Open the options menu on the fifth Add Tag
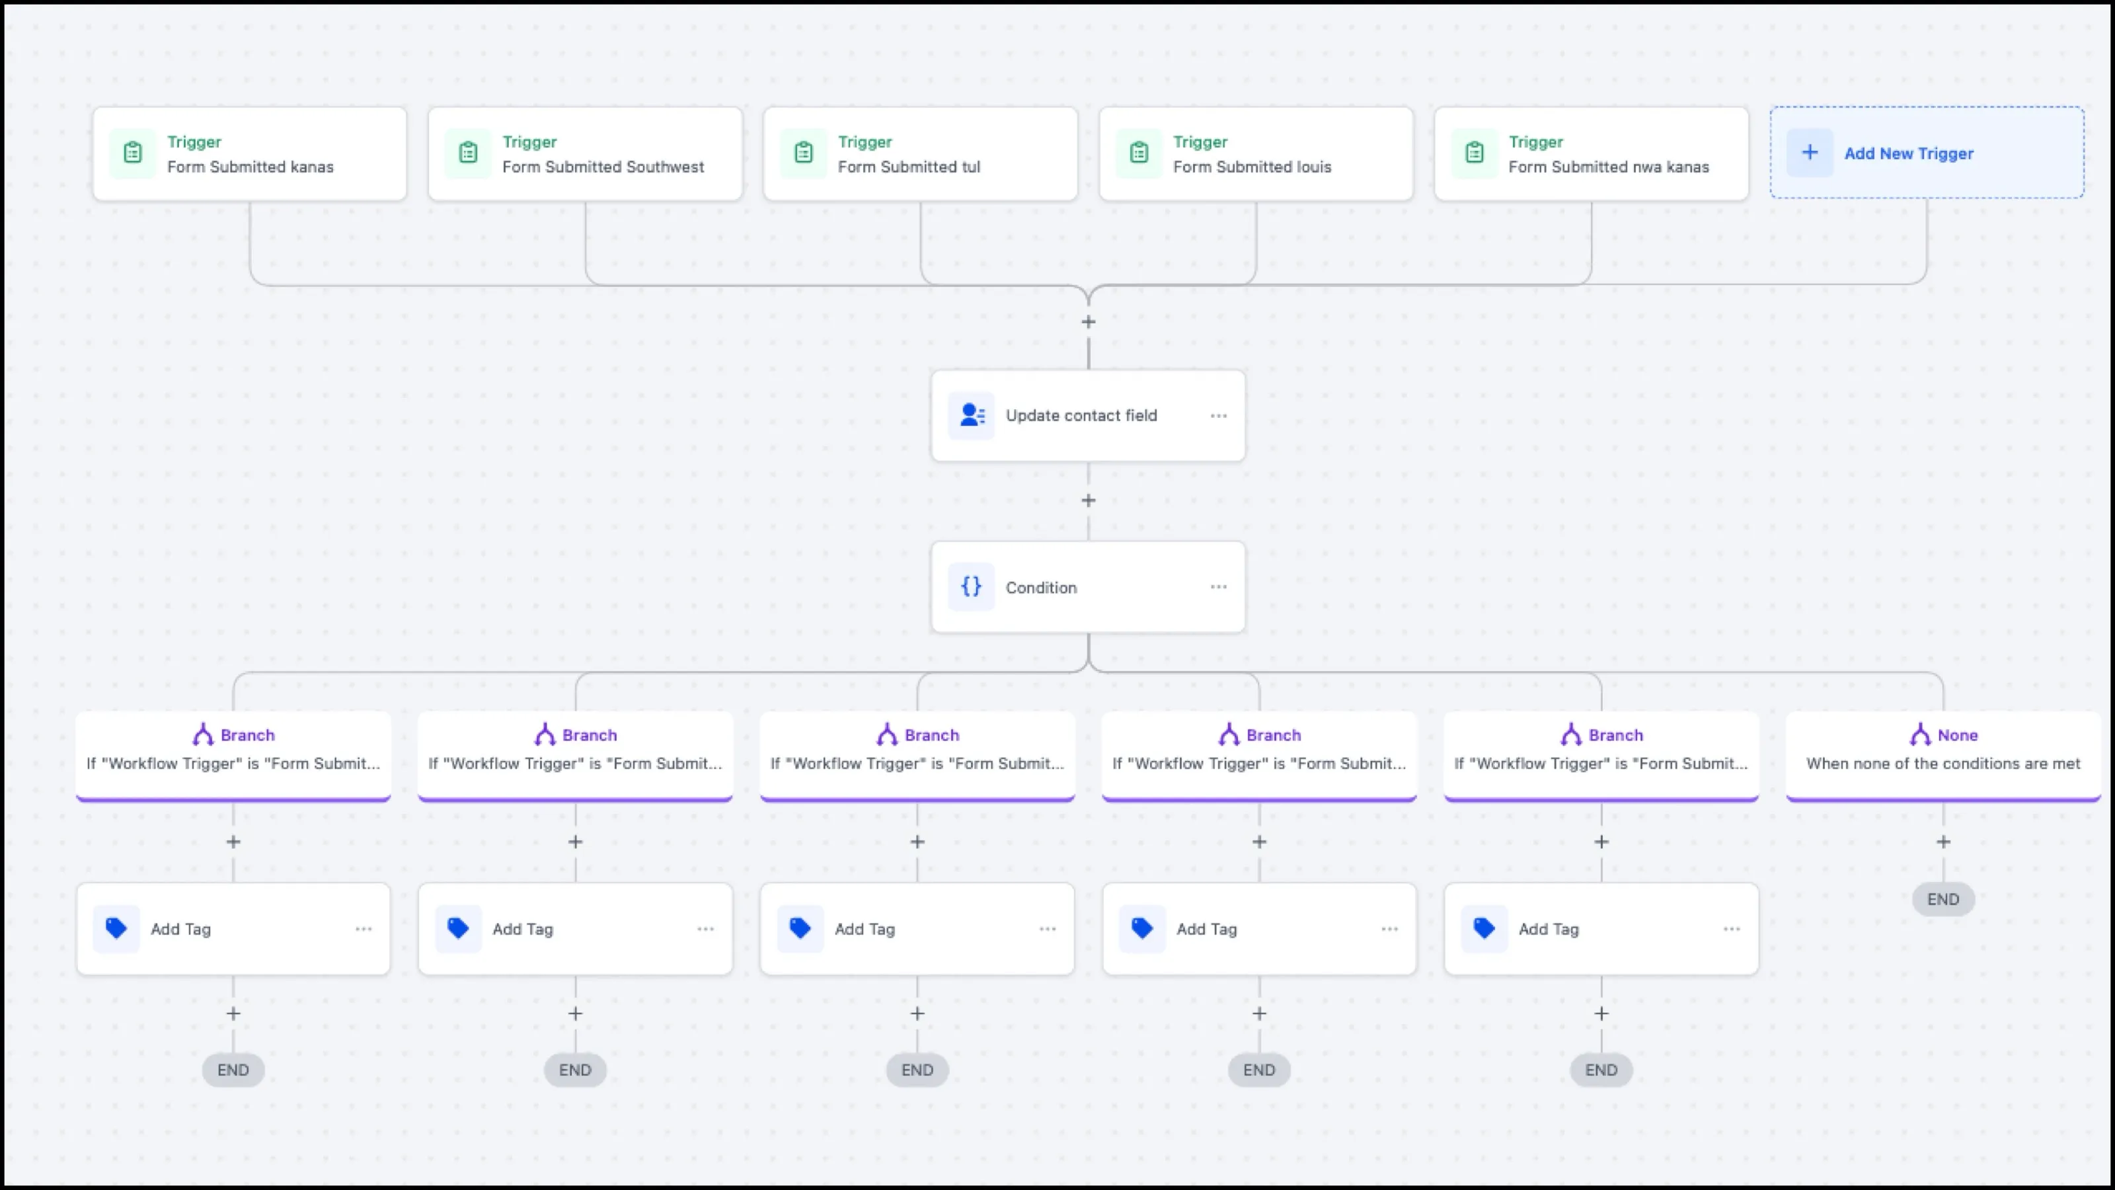The height and width of the screenshot is (1190, 2115). (1732, 929)
